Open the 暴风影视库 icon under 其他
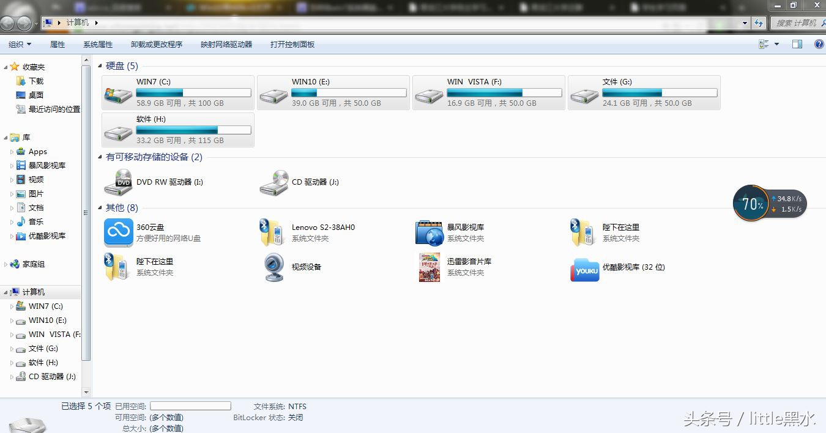Viewport: 826px width, 433px height. pos(429,232)
